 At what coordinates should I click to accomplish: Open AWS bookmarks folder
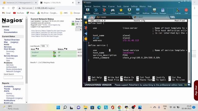[64, 13]
